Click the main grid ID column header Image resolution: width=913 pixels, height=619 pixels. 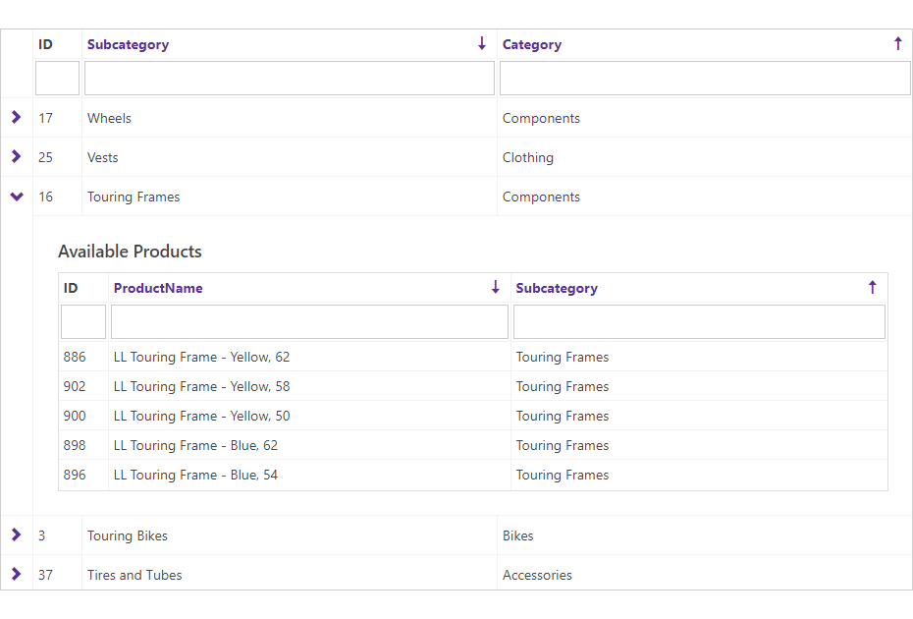coord(45,45)
